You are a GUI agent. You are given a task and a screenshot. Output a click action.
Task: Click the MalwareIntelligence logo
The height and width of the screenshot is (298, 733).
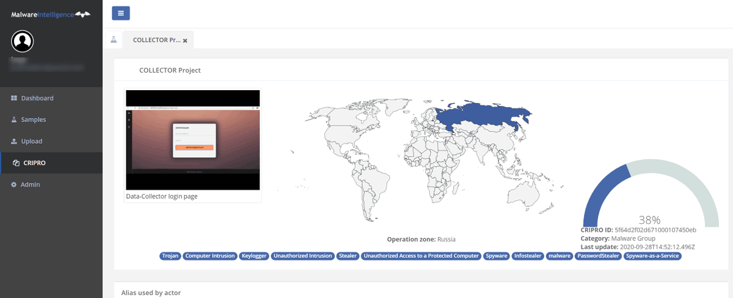(x=51, y=13)
